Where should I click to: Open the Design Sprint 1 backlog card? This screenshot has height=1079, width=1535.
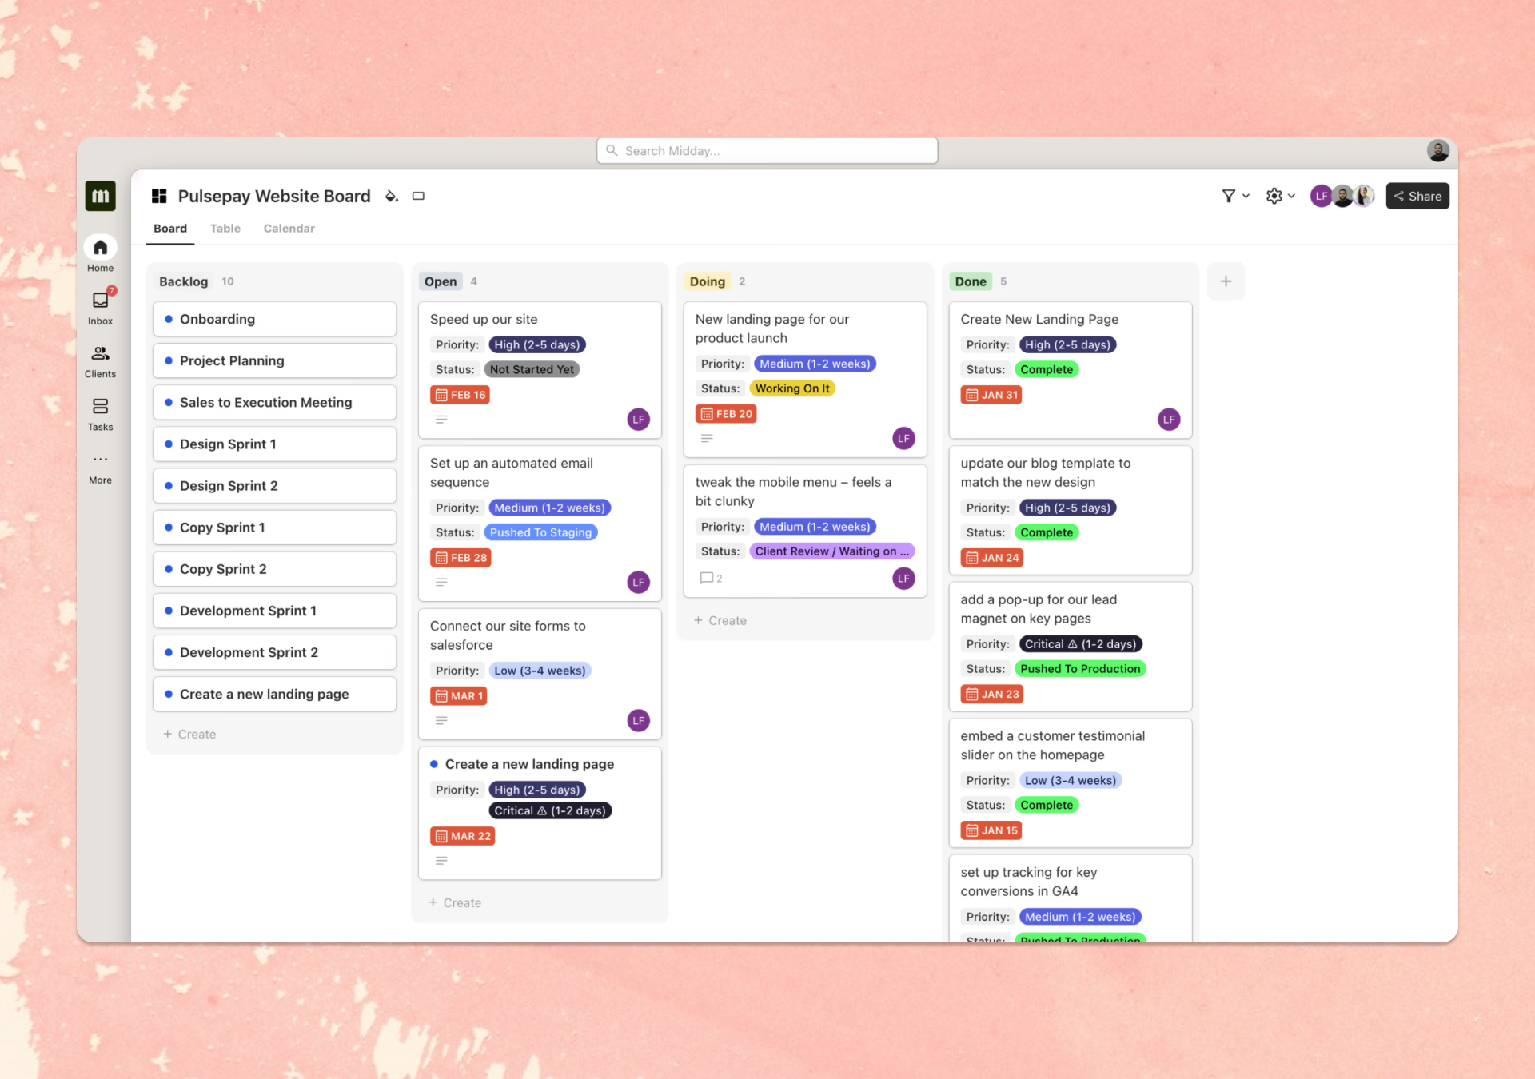click(x=274, y=444)
